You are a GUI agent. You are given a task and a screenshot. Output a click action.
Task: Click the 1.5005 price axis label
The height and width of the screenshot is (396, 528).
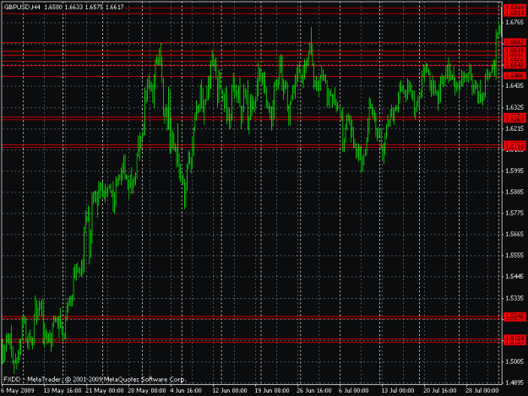tap(514, 361)
